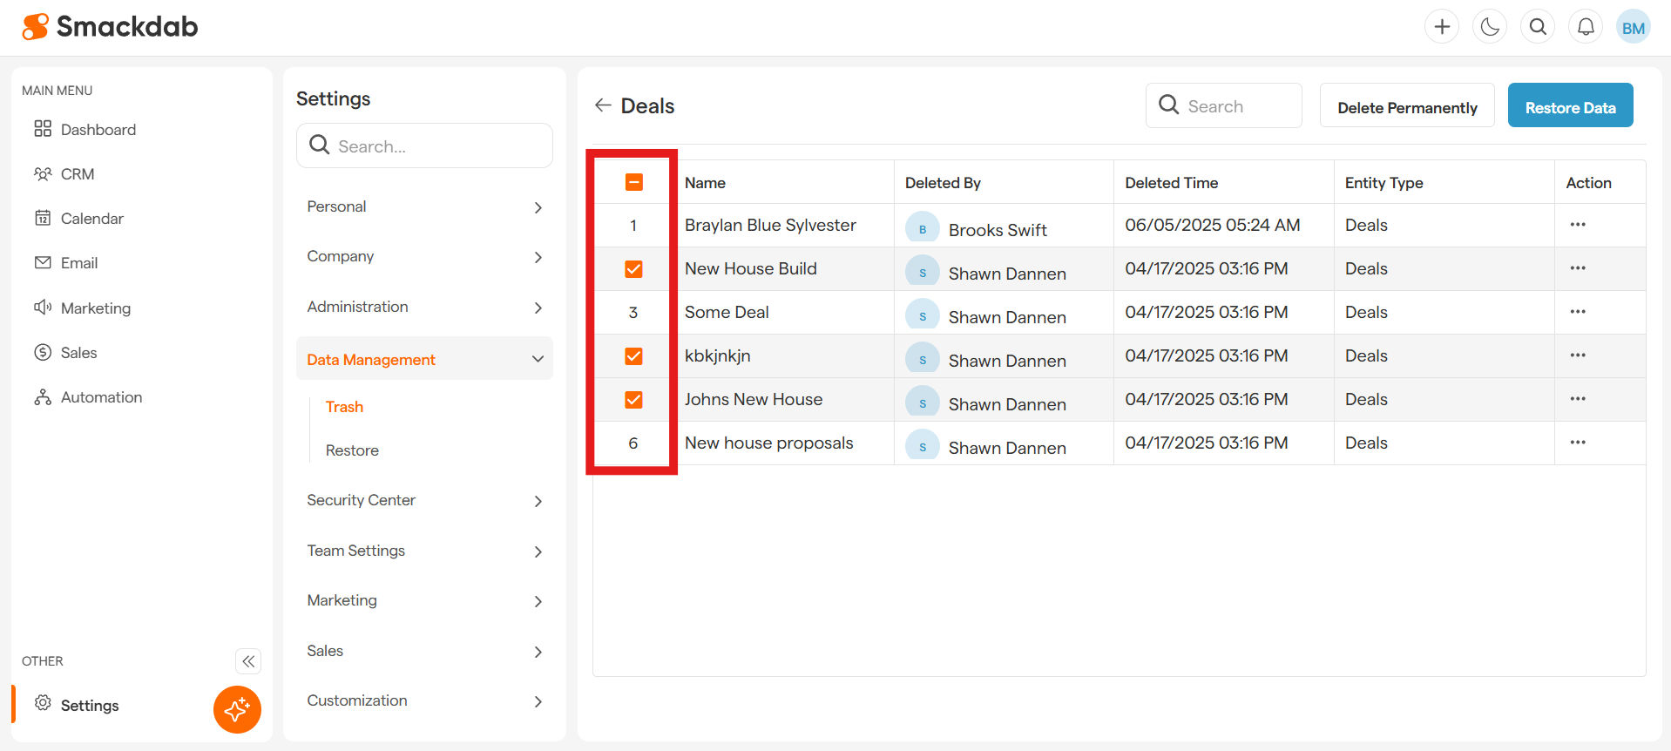Click the top-bar global search icon
Viewport: 1671px width, 751px height.
coord(1538,27)
